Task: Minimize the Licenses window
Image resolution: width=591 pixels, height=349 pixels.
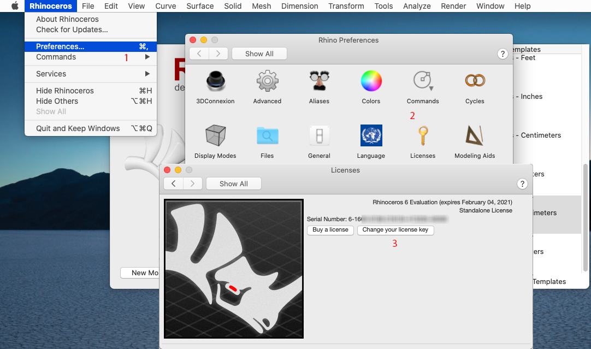Action: click(178, 170)
